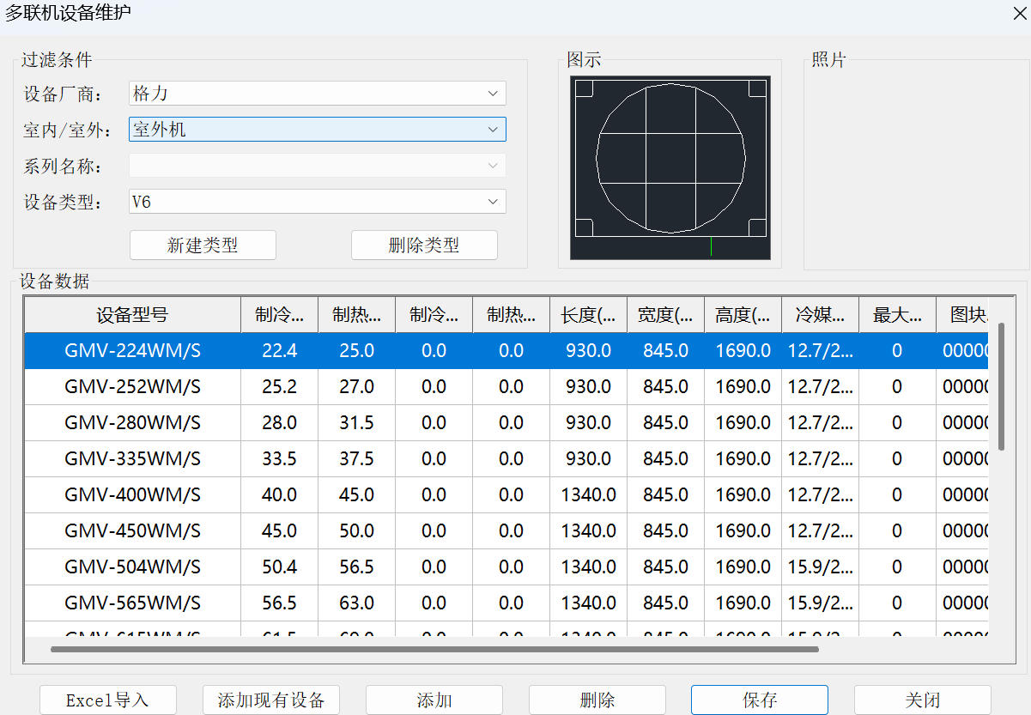The width and height of the screenshot is (1031, 715).
Task: Click the 添加 button
Action: tap(434, 700)
